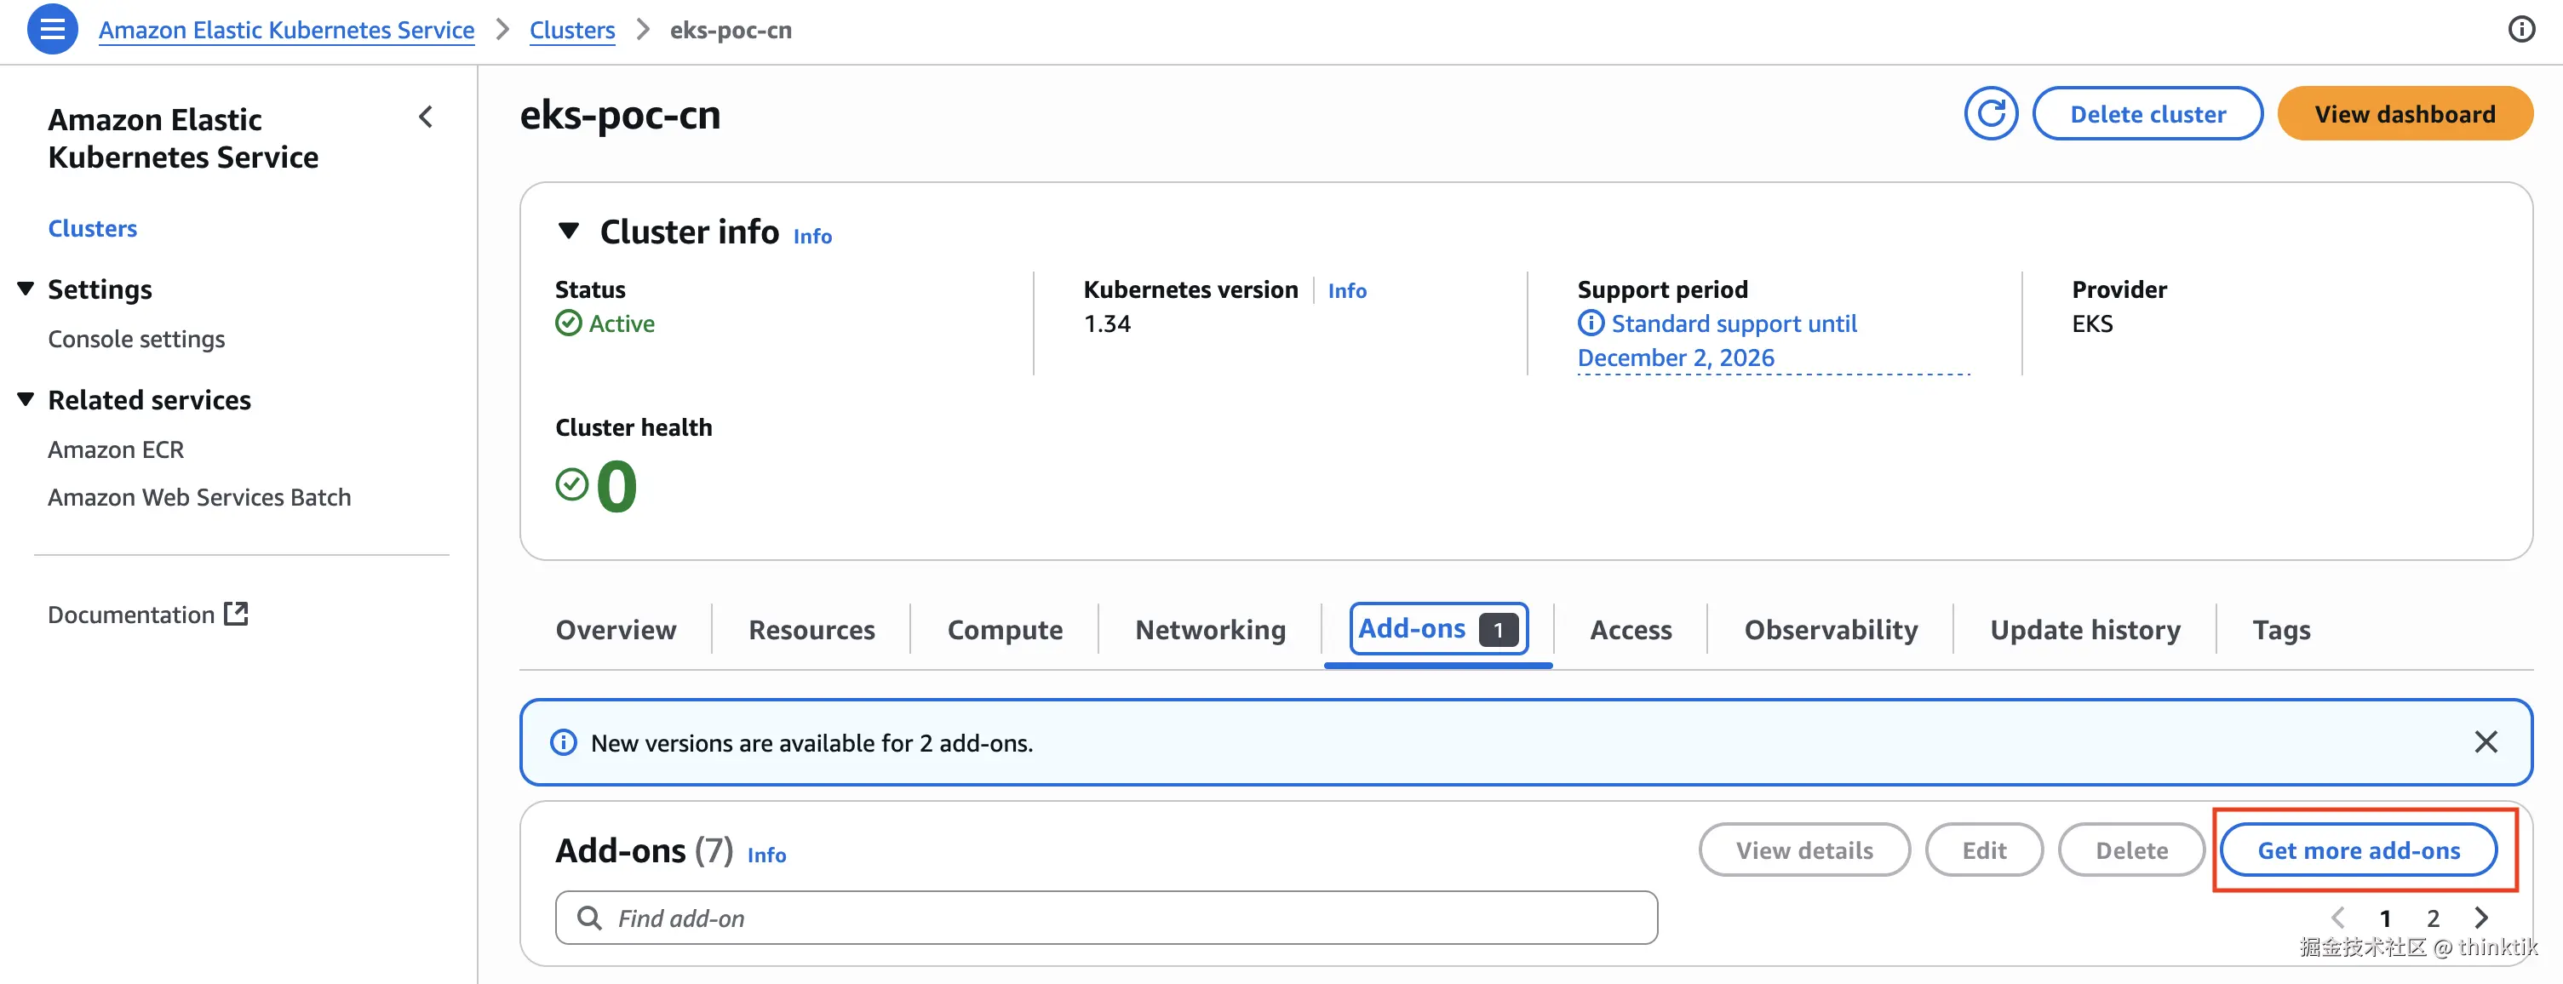This screenshot has width=2563, height=984.
Task: Open Amazon Web Services Batch link
Action: 199,496
